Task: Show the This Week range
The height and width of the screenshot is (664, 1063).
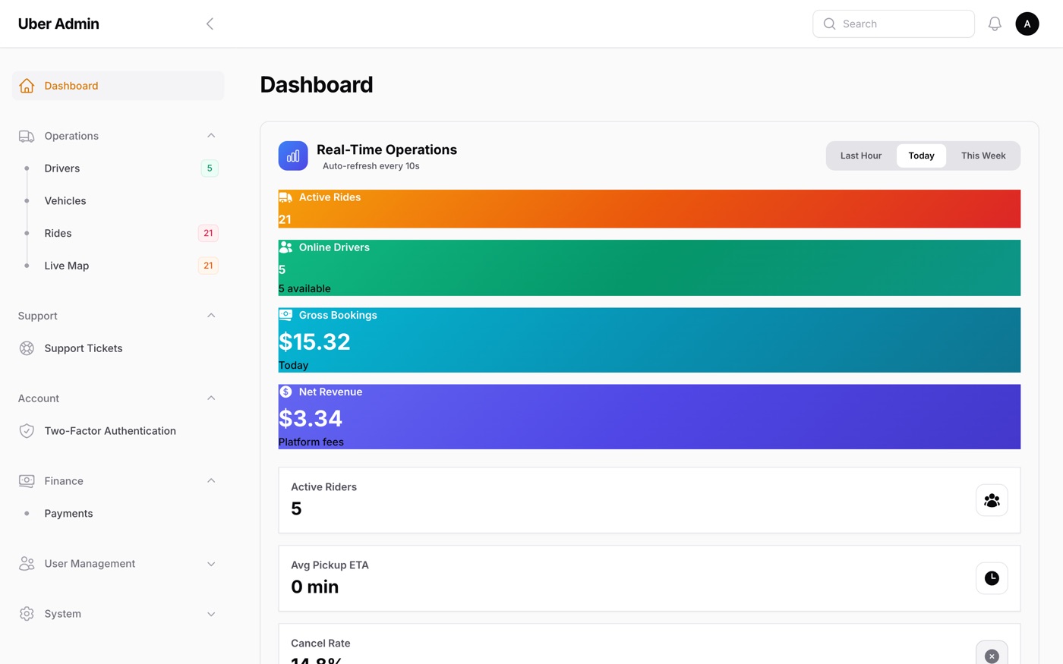Action: (983, 156)
